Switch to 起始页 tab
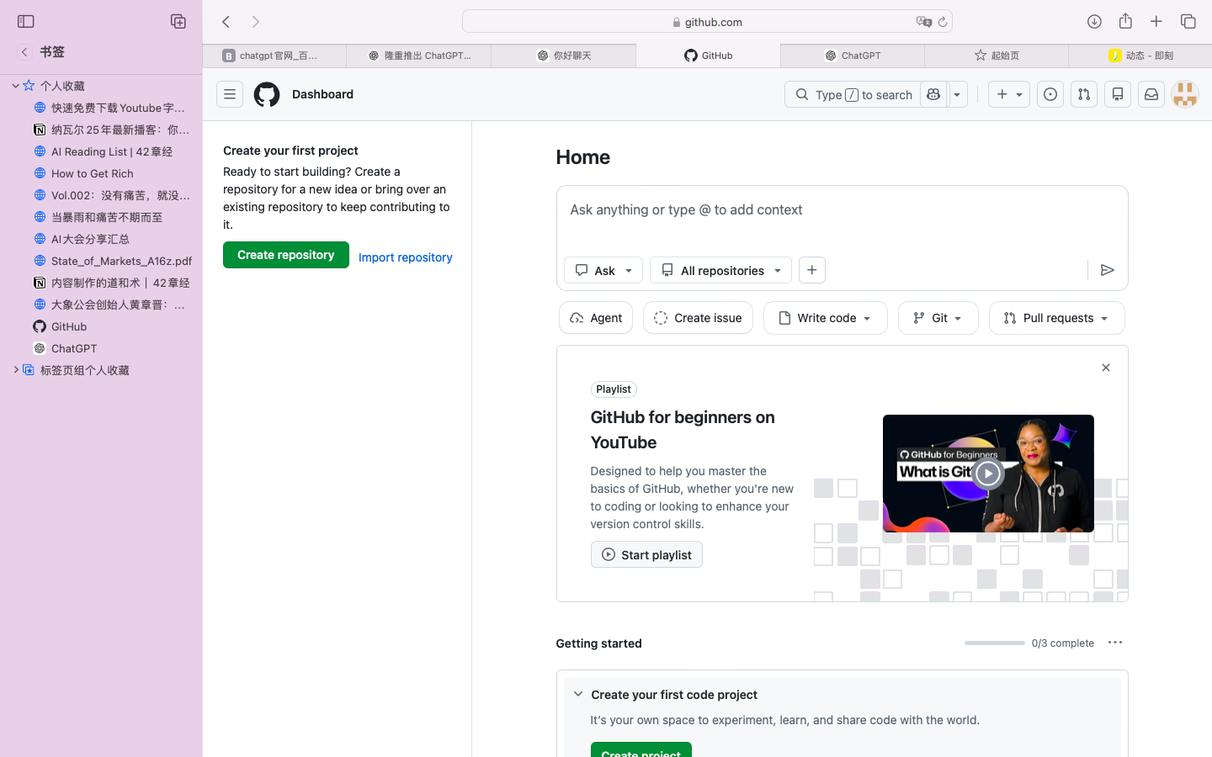The image size is (1212, 757). pyautogui.click(x=997, y=56)
